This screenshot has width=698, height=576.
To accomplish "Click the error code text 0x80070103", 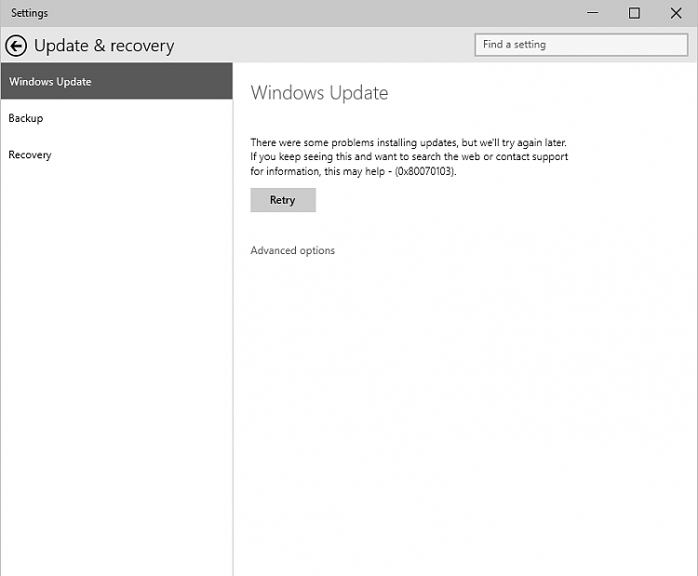I will [424, 171].
